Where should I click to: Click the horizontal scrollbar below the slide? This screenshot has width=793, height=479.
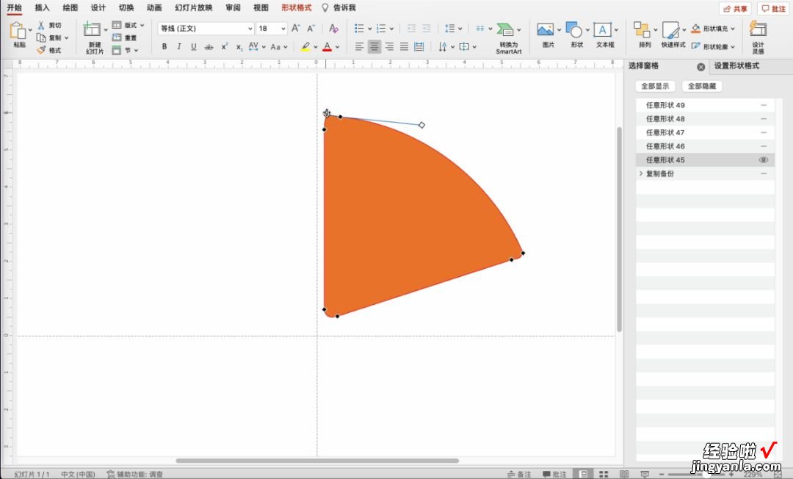point(317,461)
